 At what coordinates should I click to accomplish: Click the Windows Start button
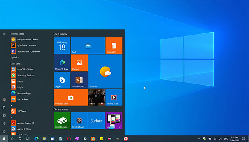(x=4, y=138)
